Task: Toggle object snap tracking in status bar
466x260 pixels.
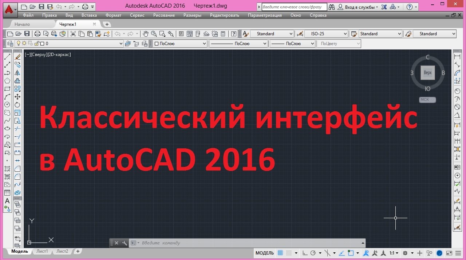Action: [x=342, y=253]
